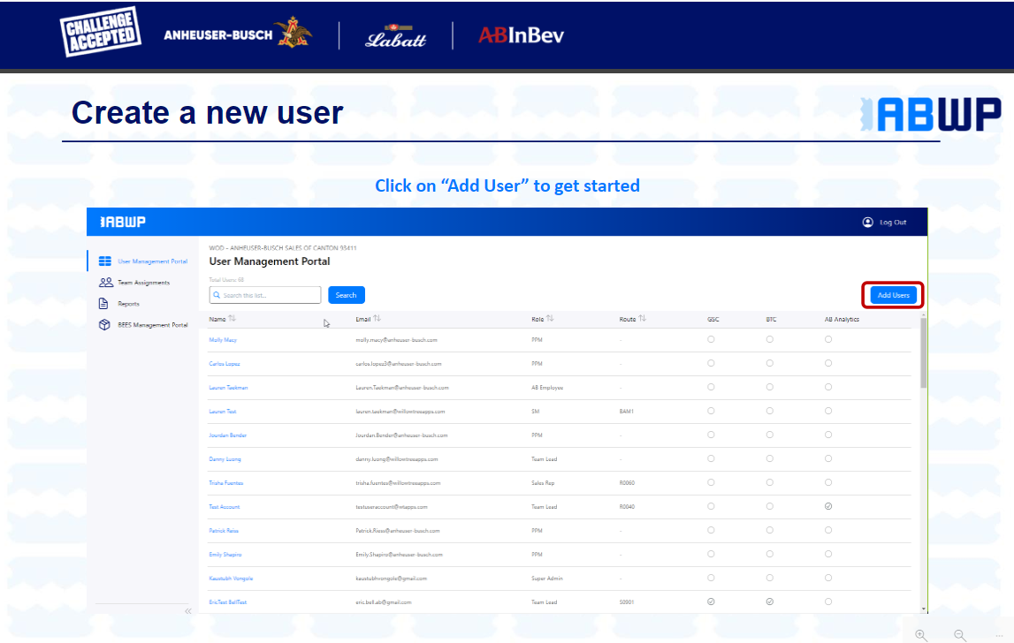Open User Management Portal in sidebar
Viewport: 1014px width, 643px height.
pos(153,261)
